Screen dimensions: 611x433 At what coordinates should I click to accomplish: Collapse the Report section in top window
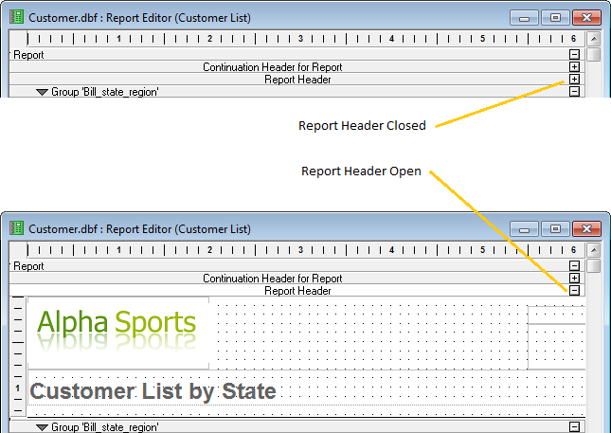click(574, 55)
